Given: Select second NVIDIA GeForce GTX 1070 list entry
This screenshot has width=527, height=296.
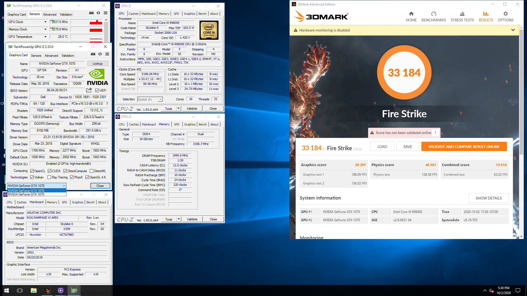Looking at the screenshot, I should coord(37,194).
